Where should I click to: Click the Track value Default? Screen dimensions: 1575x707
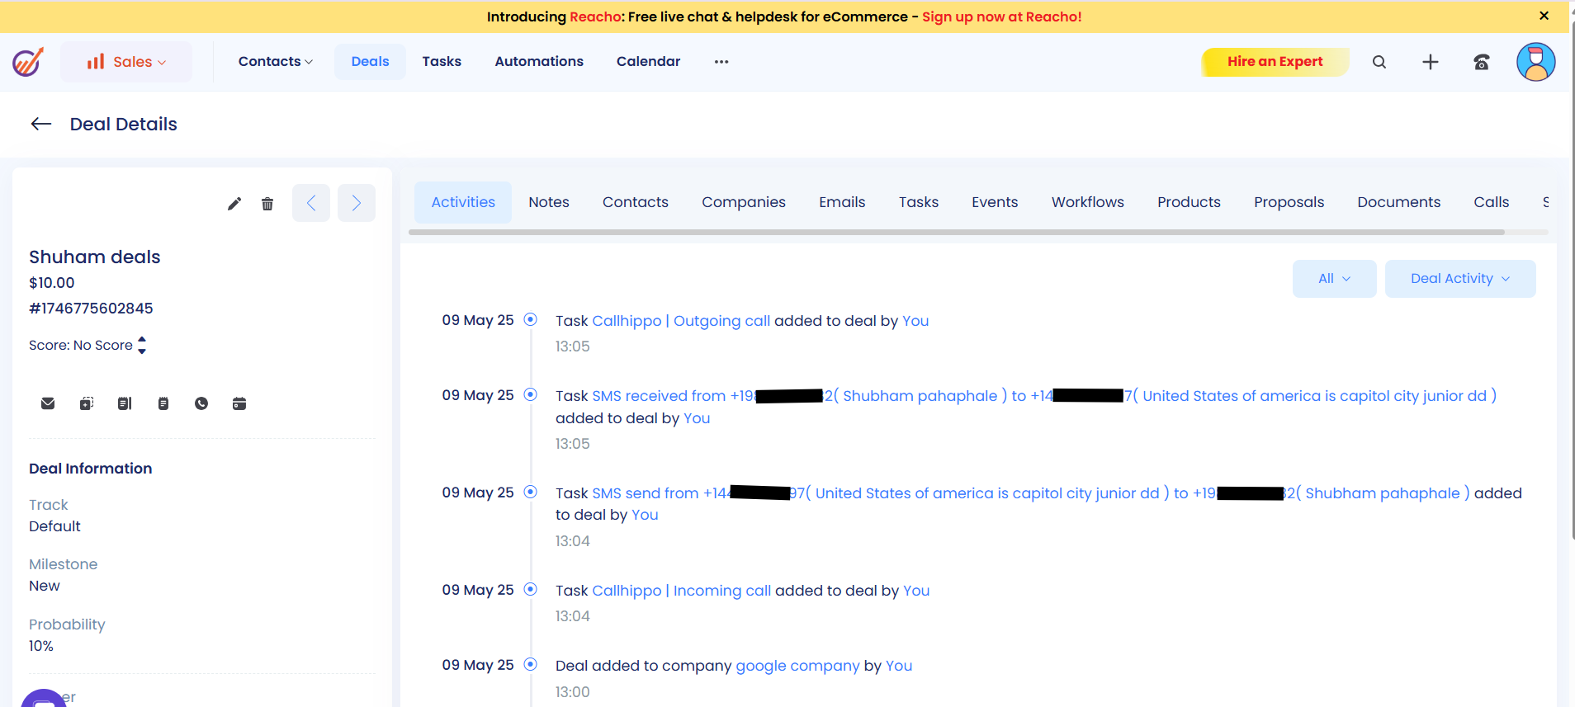[x=54, y=526]
